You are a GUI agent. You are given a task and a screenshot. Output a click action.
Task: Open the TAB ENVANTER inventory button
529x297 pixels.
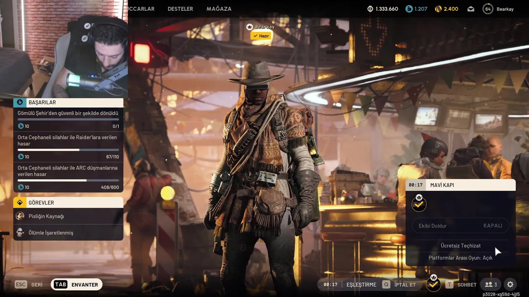pos(76,285)
